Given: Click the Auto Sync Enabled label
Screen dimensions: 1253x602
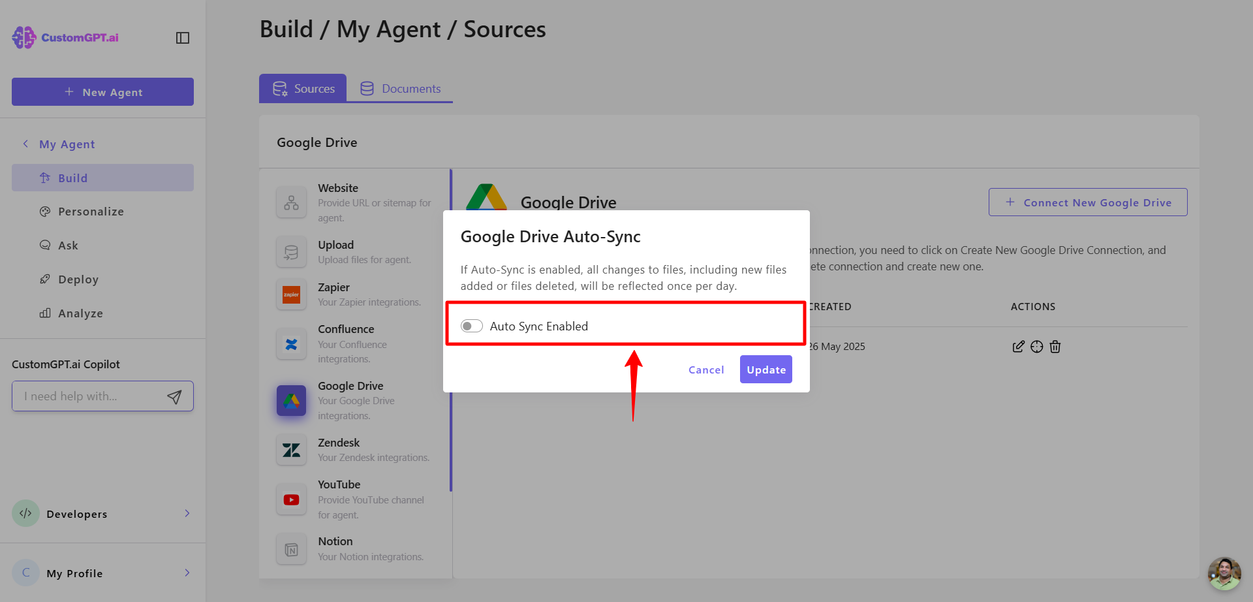Looking at the screenshot, I should click(x=539, y=326).
